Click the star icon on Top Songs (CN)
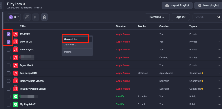The image size is (222, 109). coord(202,73)
